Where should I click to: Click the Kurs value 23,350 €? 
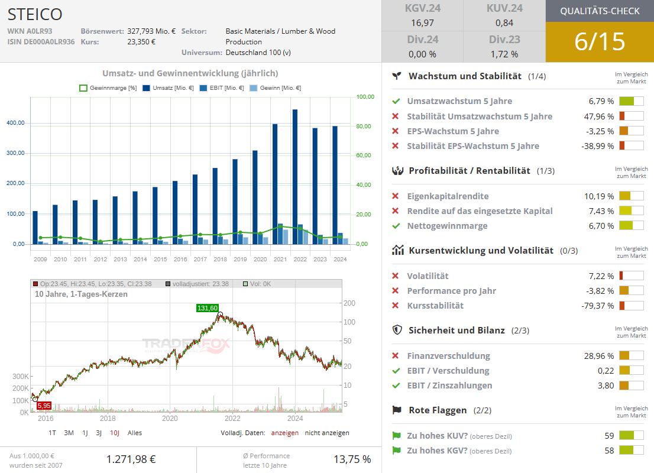click(x=141, y=42)
